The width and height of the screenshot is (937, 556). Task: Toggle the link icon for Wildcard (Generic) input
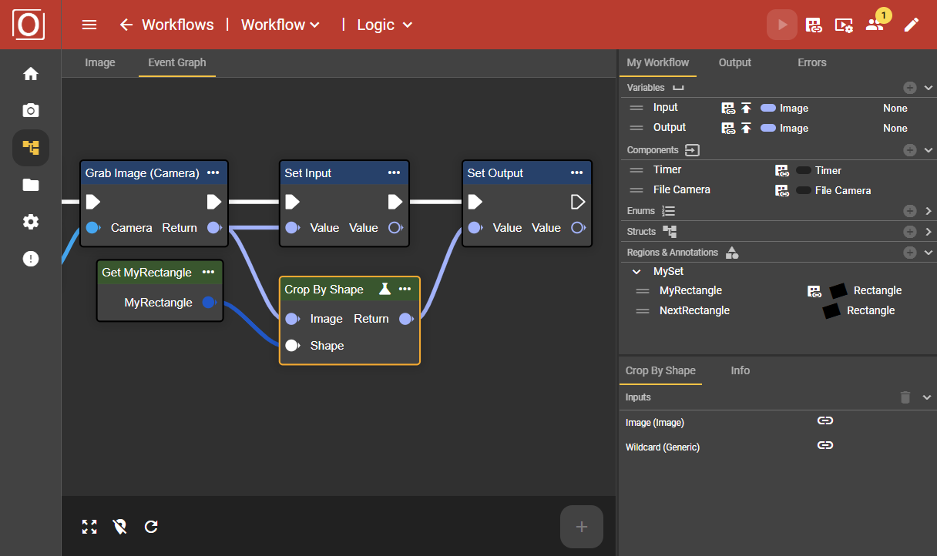click(825, 445)
